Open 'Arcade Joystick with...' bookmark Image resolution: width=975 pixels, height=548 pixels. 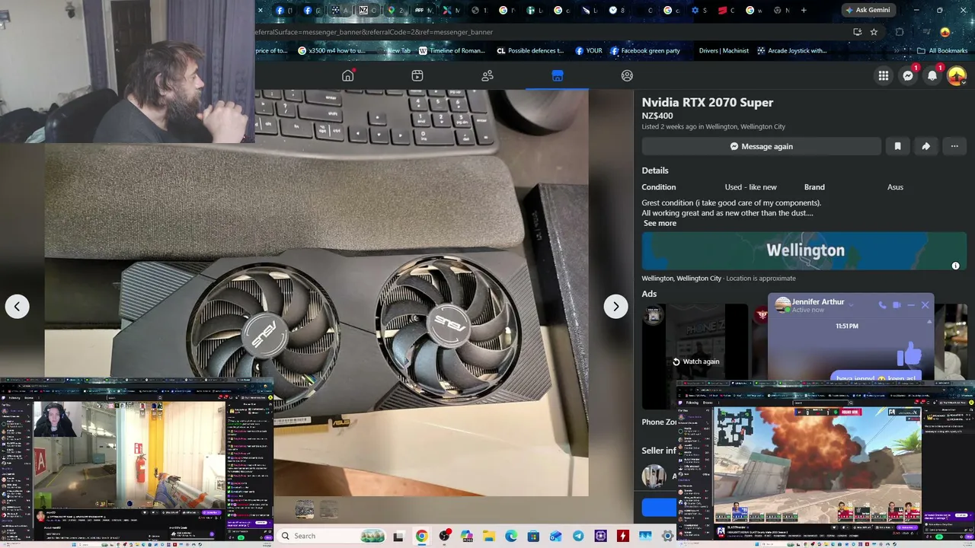pos(791,51)
